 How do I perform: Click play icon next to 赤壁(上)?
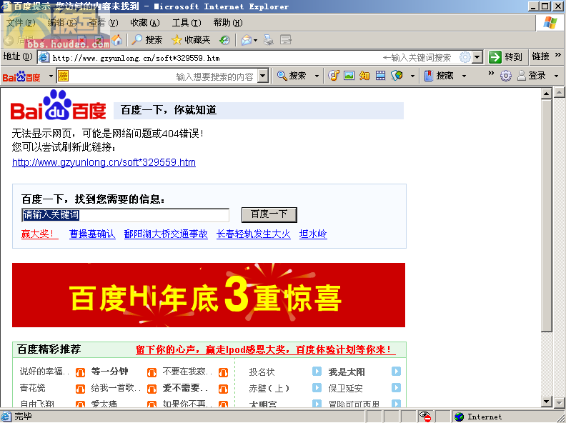317,387
